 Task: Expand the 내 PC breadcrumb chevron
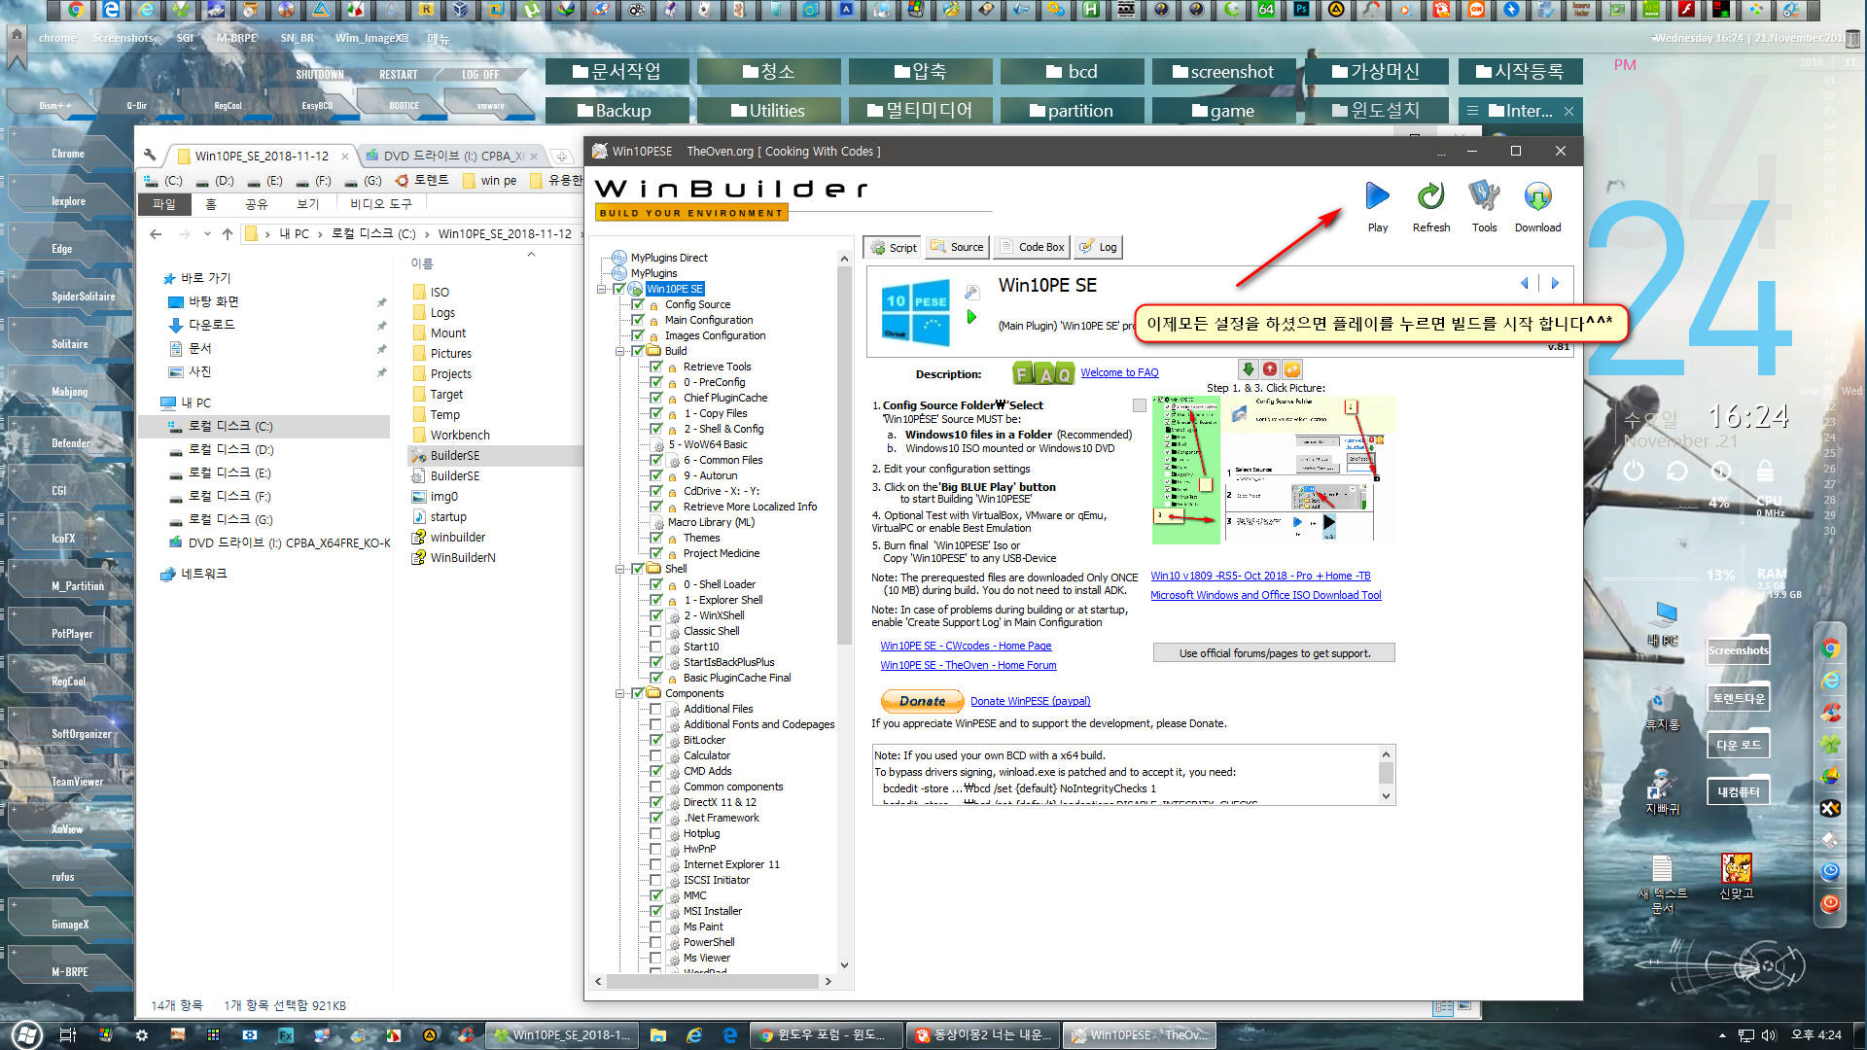[x=319, y=234]
